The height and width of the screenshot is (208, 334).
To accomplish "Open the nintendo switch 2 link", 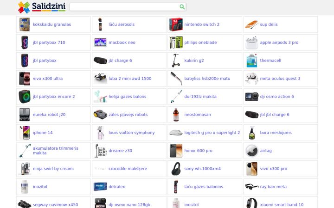I will point(202,24).
